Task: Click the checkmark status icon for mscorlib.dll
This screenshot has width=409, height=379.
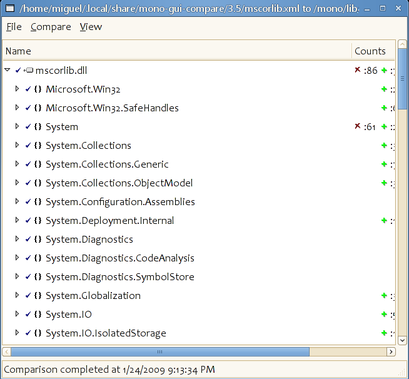Action: coord(18,70)
